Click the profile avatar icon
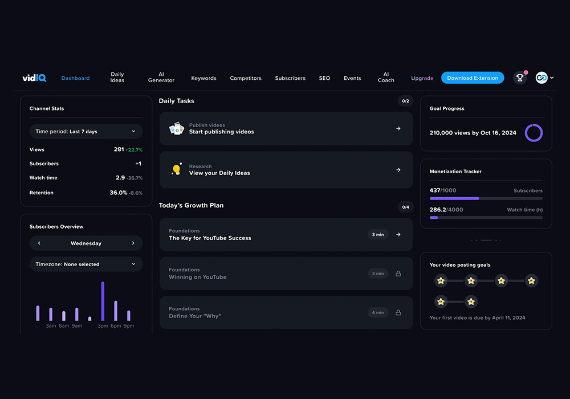The height and width of the screenshot is (399, 570). (541, 78)
